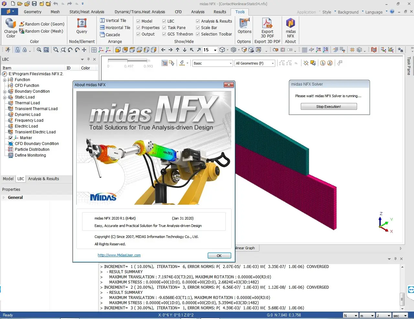Open the www.MidasUser.com link

point(119,255)
